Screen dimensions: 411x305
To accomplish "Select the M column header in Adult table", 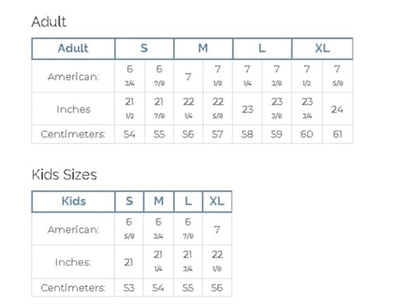I will (203, 49).
